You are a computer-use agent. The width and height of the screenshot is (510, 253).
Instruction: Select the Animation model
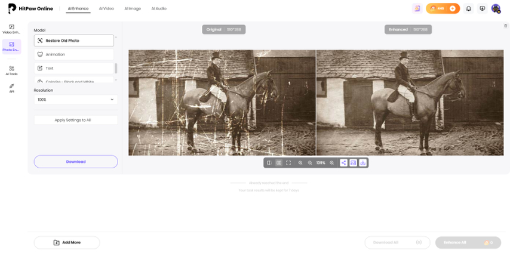coord(74,54)
